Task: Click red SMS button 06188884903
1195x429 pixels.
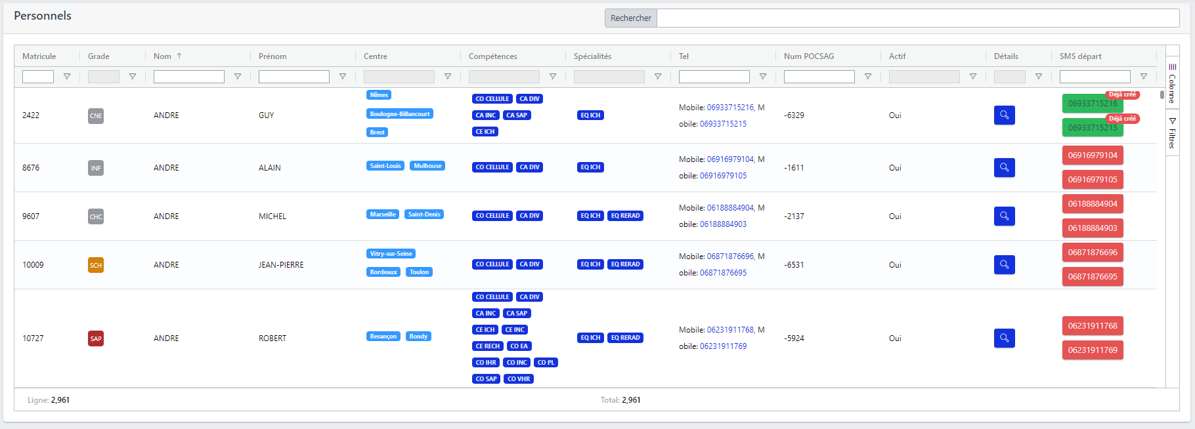Action: [1093, 228]
